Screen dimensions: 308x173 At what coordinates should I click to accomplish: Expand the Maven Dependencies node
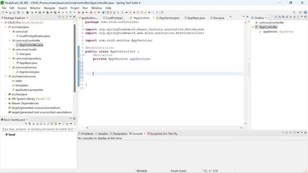pos(6,103)
